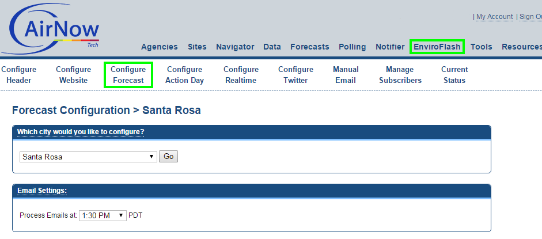Open Configure Header page
Screen dimensions: 542x239
click(18, 75)
